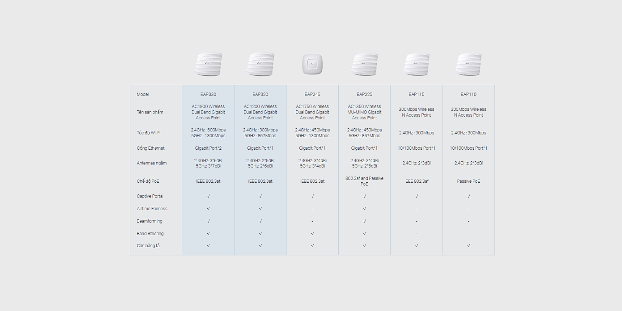Click EAP245 Airtime Fairness dash
The height and width of the screenshot is (311, 622).
313,209
